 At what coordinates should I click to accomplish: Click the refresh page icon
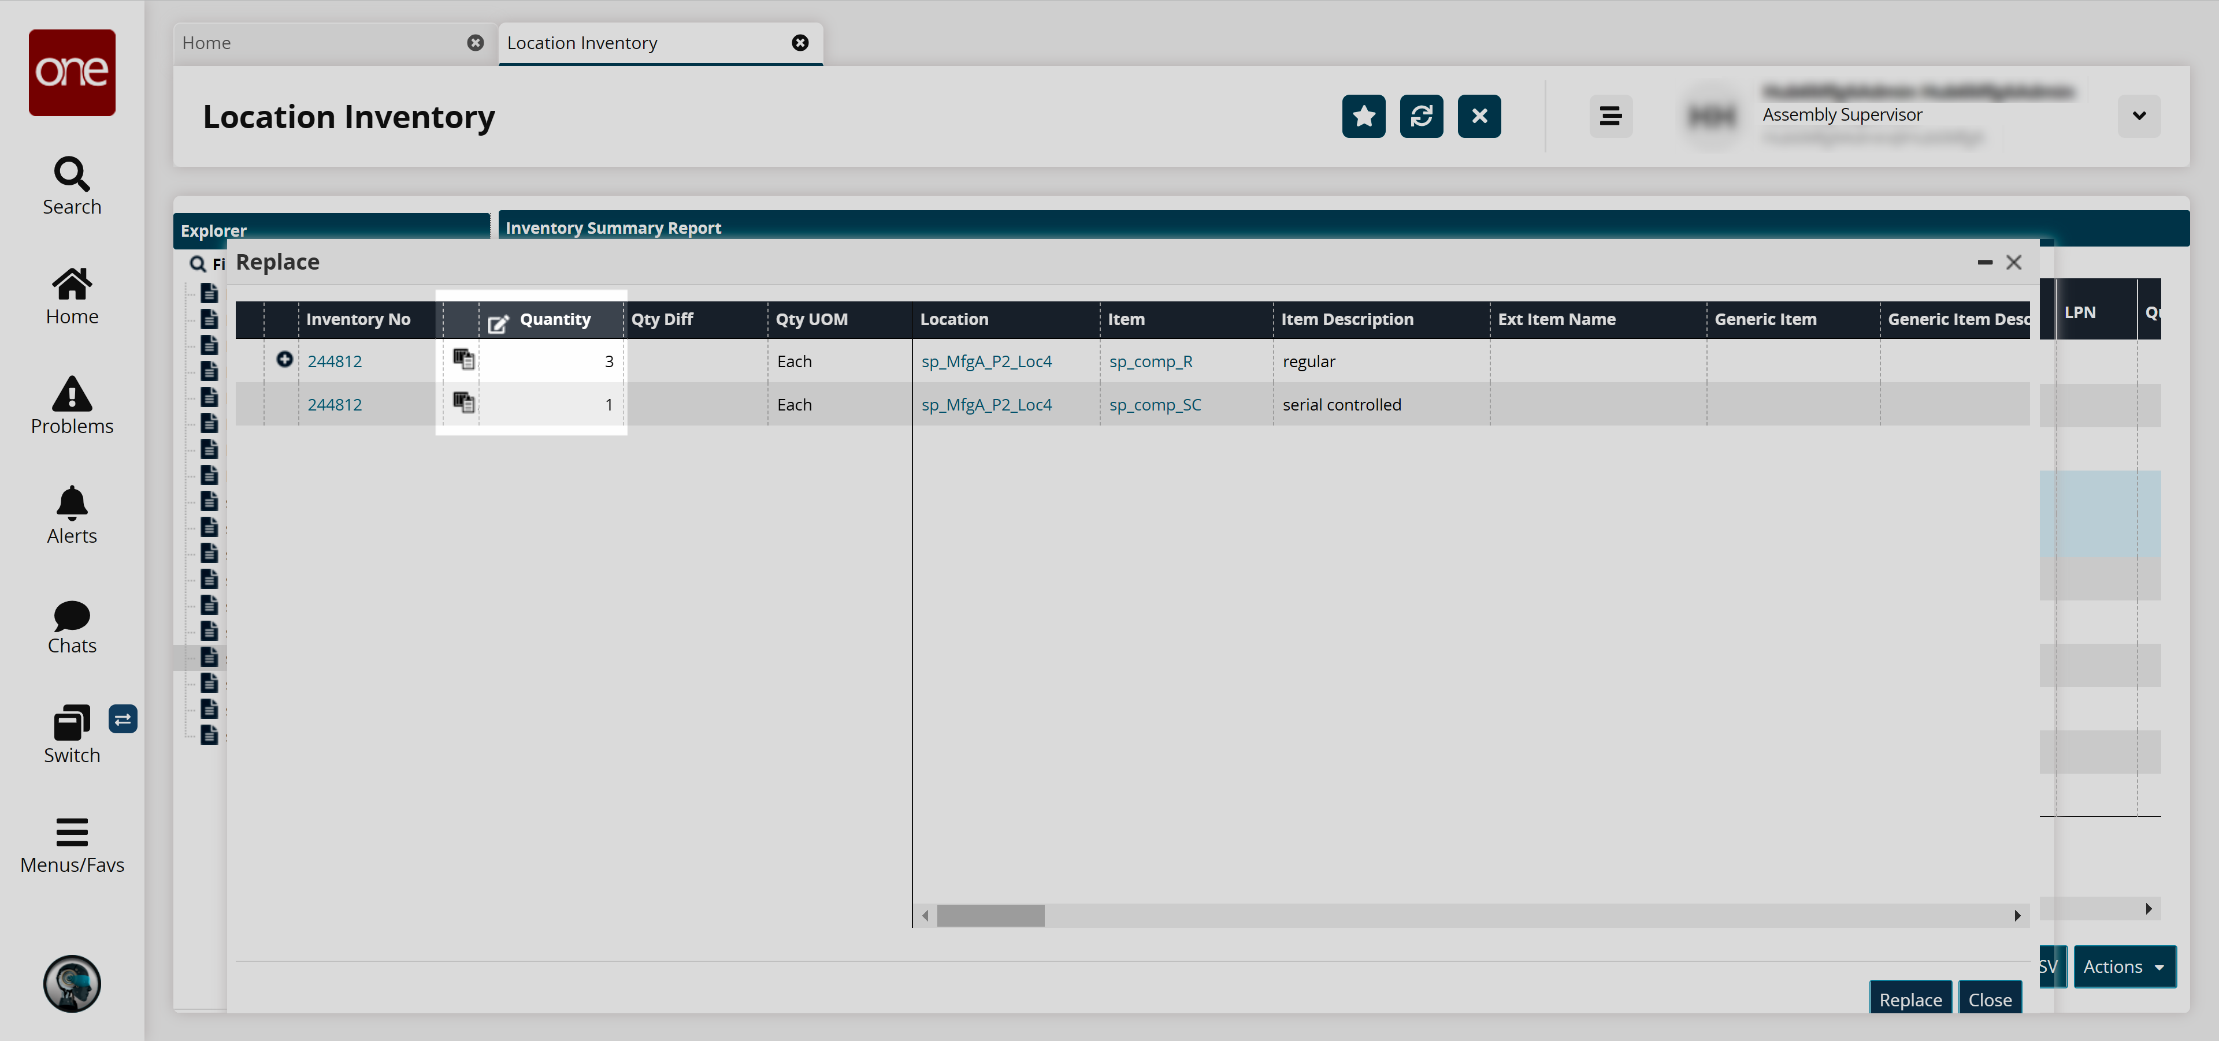[x=1420, y=116]
